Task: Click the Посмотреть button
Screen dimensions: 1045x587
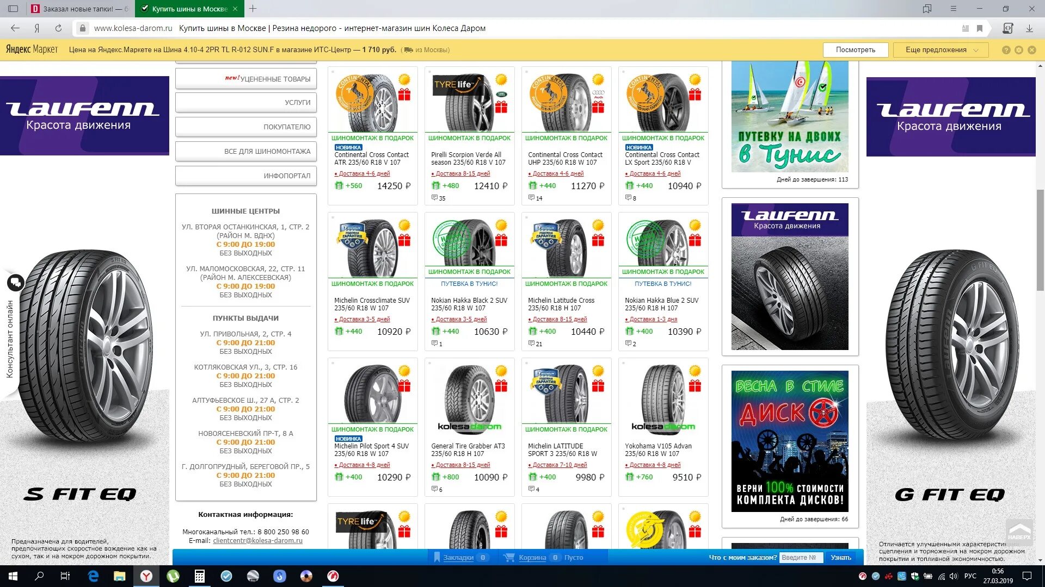Action: [x=855, y=50]
